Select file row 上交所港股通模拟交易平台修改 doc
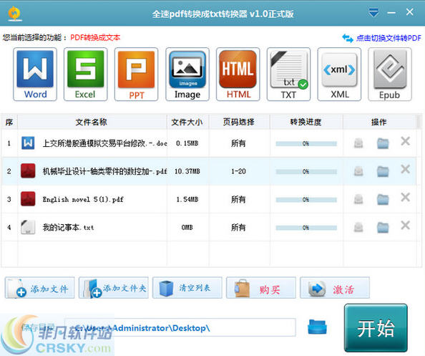 [x=209, y=143]
